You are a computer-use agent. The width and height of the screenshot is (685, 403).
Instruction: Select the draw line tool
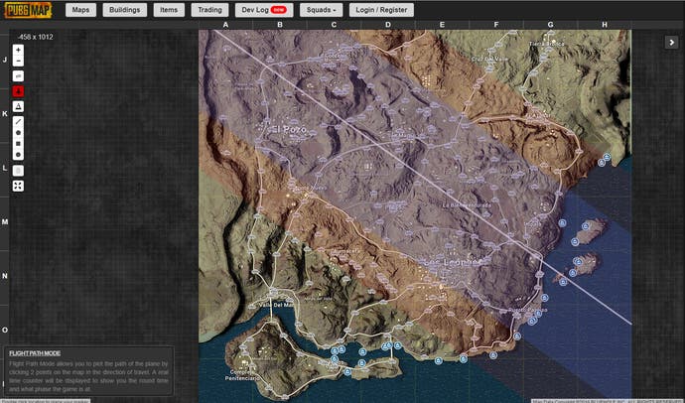tap(18, 122)
